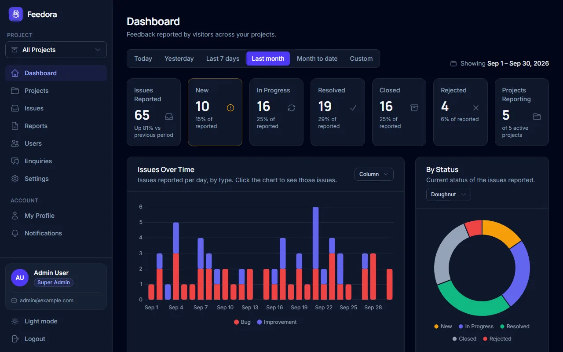Click the Feedora bug logo icon

(x=16, y=14)
